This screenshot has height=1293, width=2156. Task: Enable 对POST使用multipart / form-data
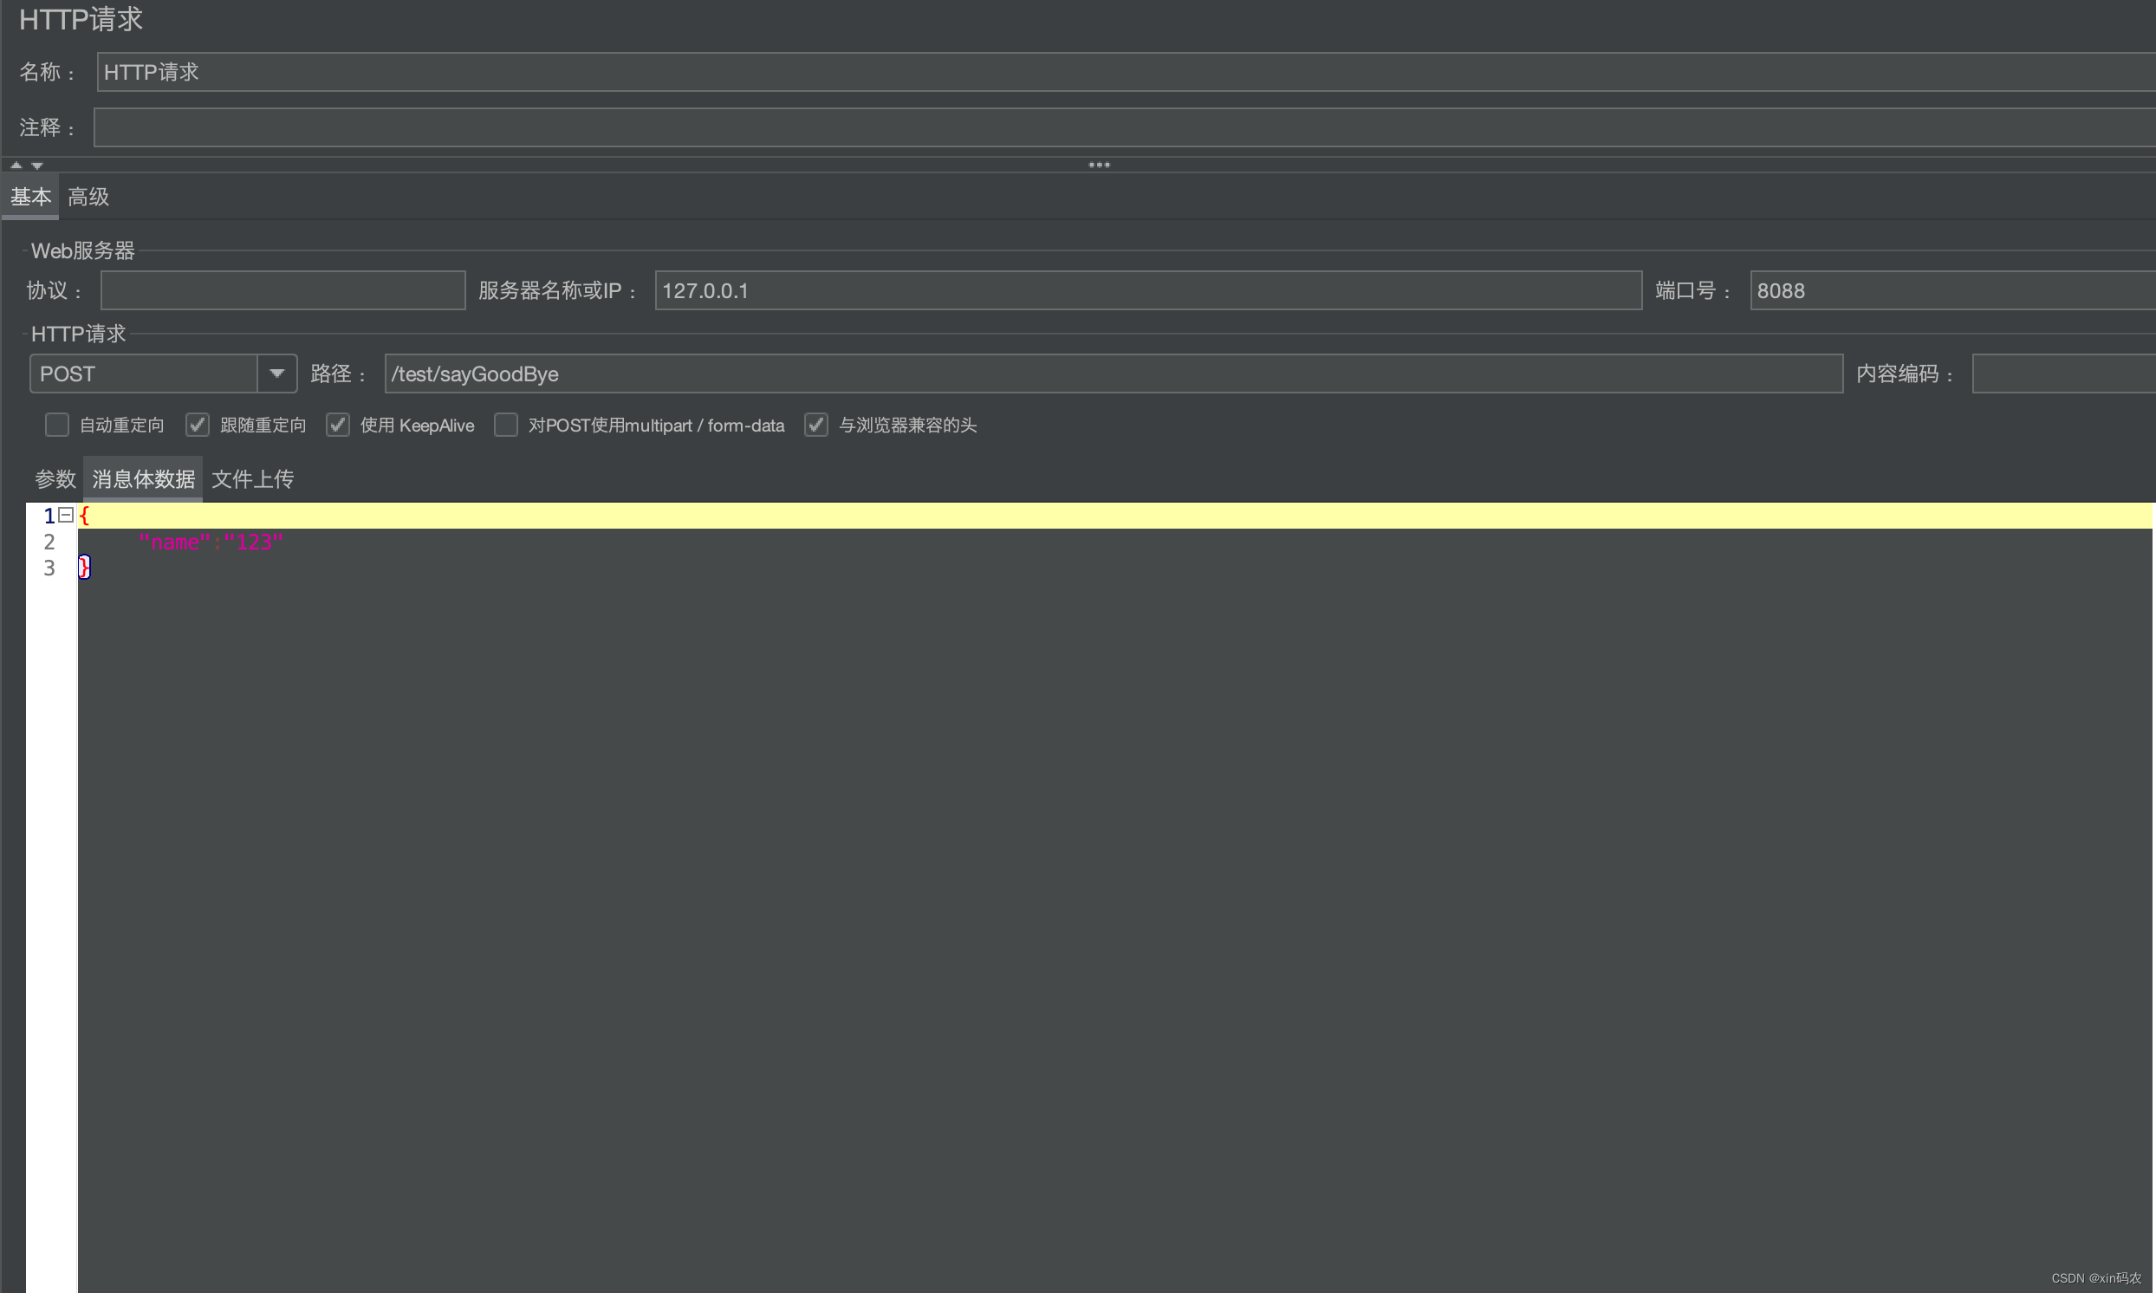(x=506, y=426)
